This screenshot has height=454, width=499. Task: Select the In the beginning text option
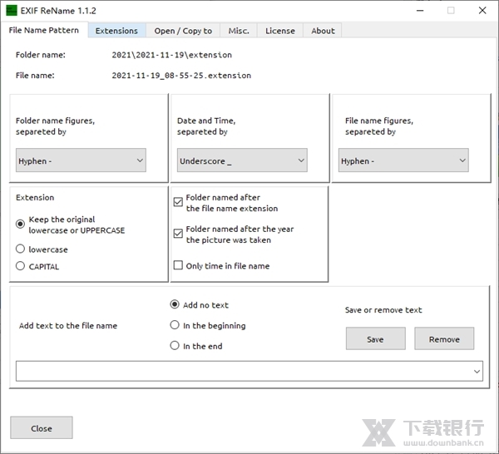coord(175,325)
